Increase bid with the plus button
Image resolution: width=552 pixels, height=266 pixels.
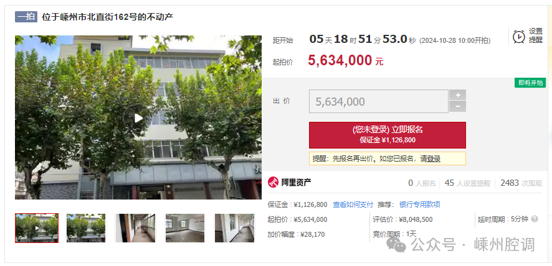(x=457, y=95)
